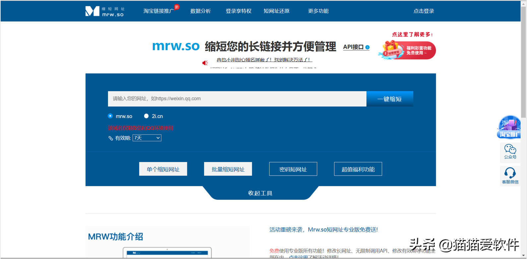Viewport: 527px width, 259px height.
Task: Switch to 超值福利功能 tab
Action: tap(358, 169)
